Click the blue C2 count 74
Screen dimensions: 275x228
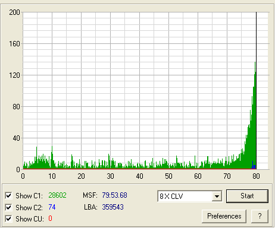click(52, 207)
